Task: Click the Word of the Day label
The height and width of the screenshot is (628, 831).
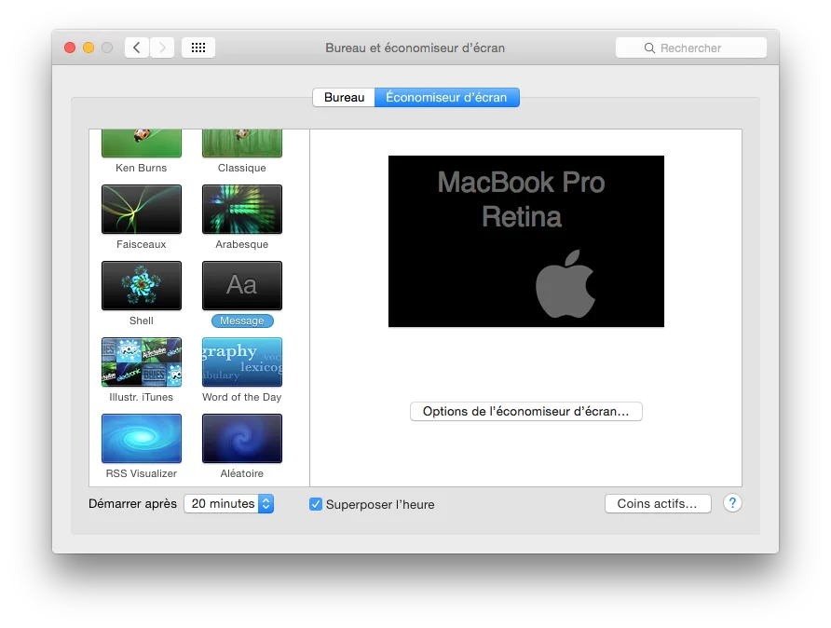Action: click(241, 397)
